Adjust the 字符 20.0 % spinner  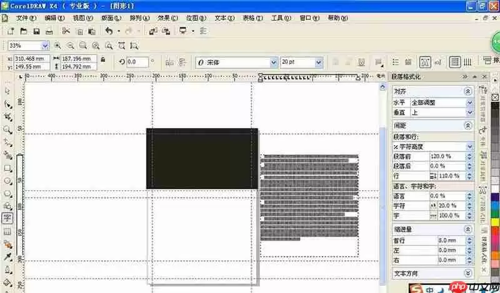point(469,206)
